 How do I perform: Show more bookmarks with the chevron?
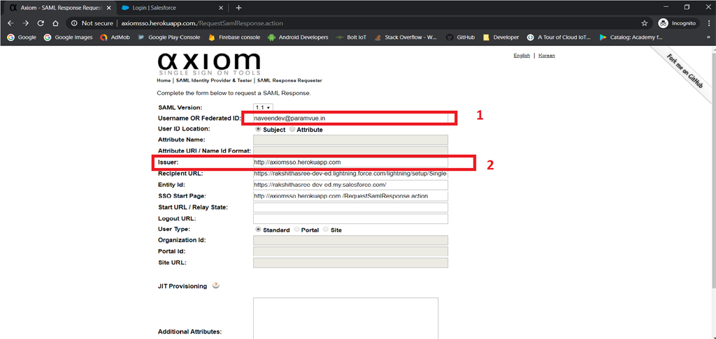coord(708,38)
